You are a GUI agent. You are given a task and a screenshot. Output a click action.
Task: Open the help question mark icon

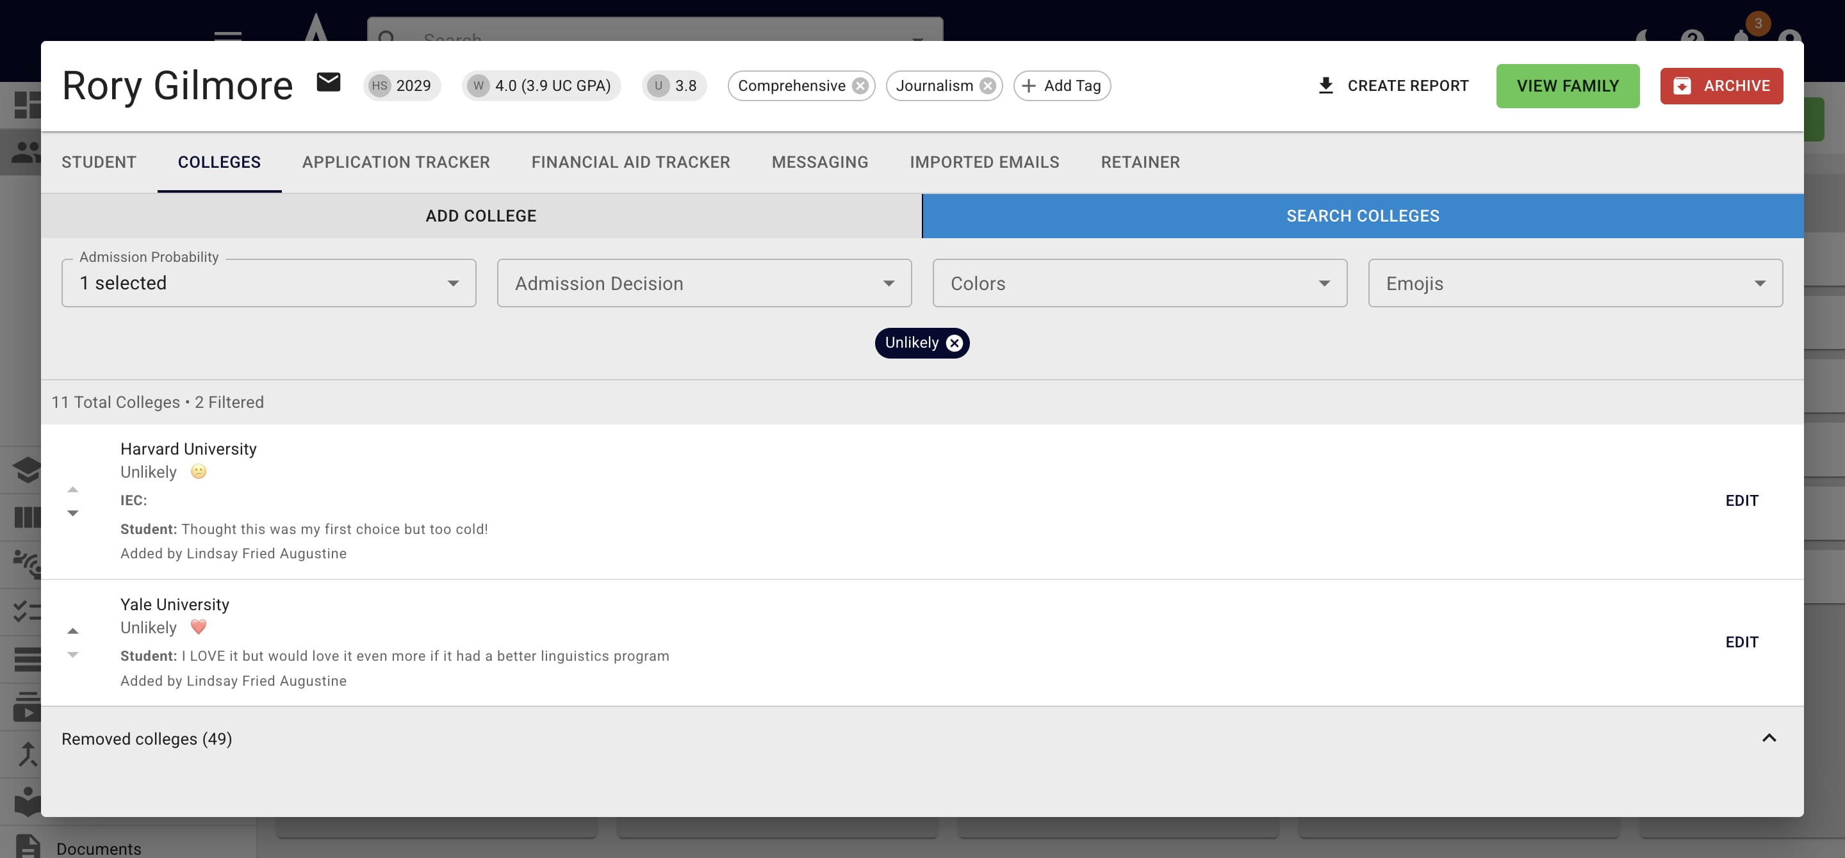tap(1692, 36)
